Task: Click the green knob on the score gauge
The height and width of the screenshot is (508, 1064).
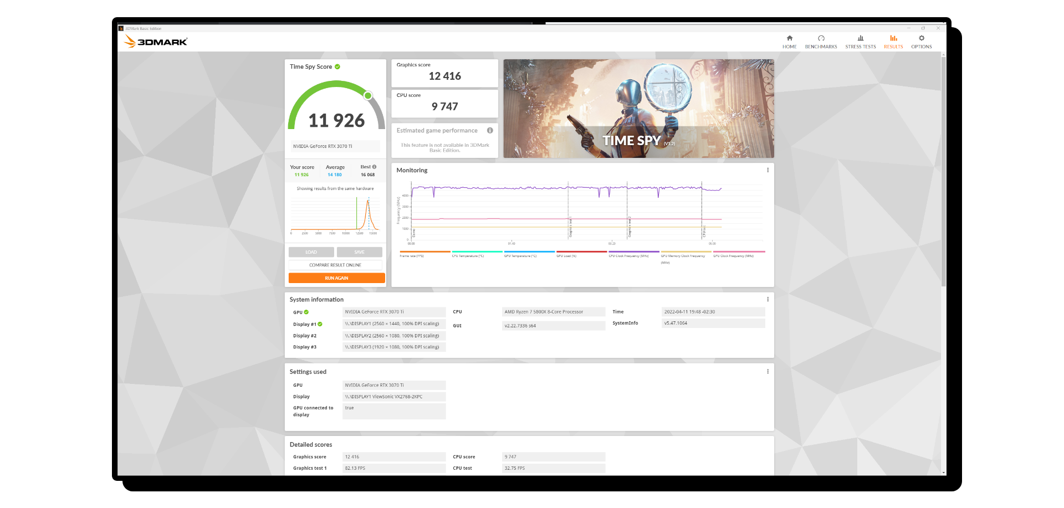Action: tap(367, 96)
